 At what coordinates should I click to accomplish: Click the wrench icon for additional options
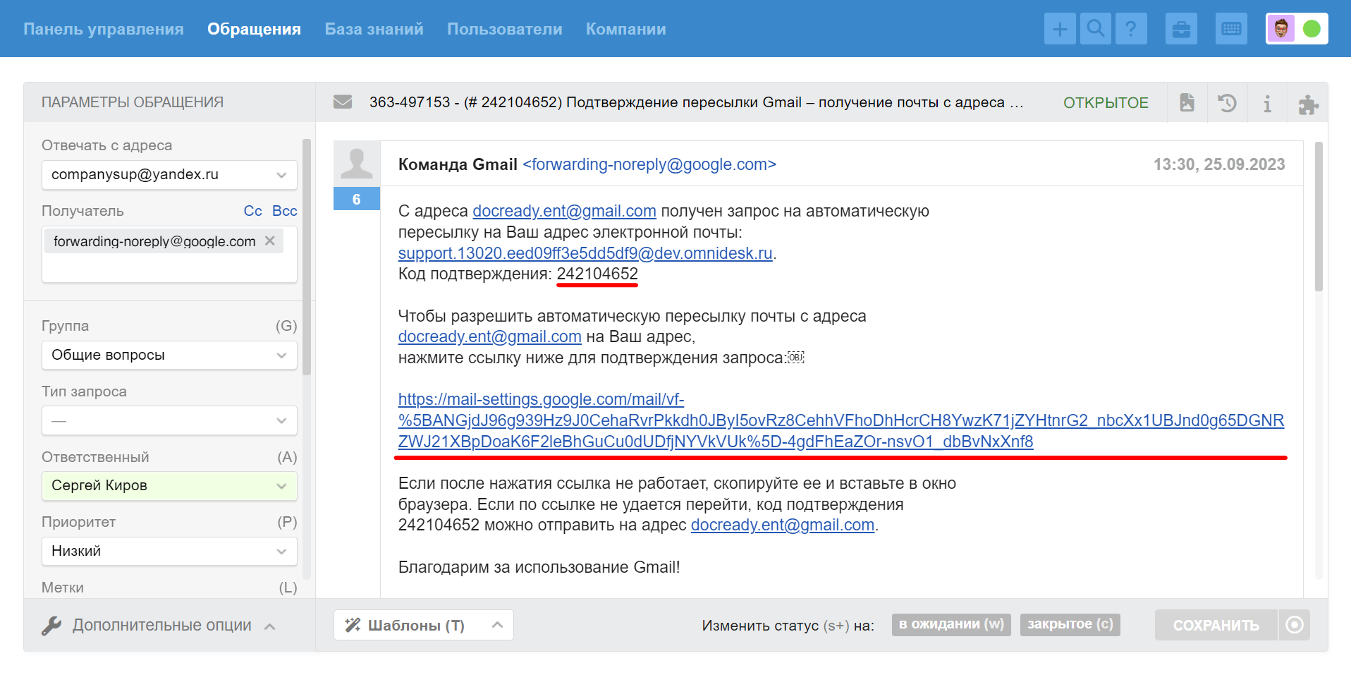click(x=51, y=626)
